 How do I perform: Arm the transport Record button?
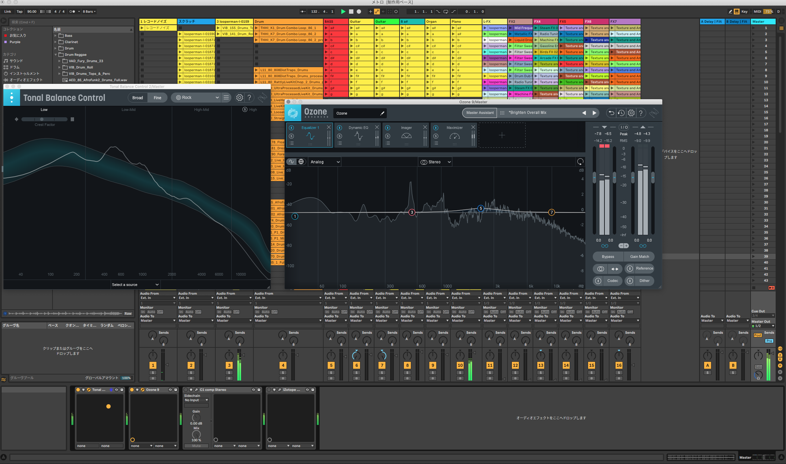pyautogui.click(x=359, y=11)
